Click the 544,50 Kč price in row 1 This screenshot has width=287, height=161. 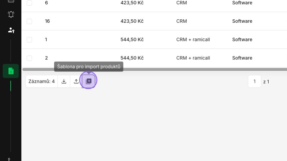(132, 39)
